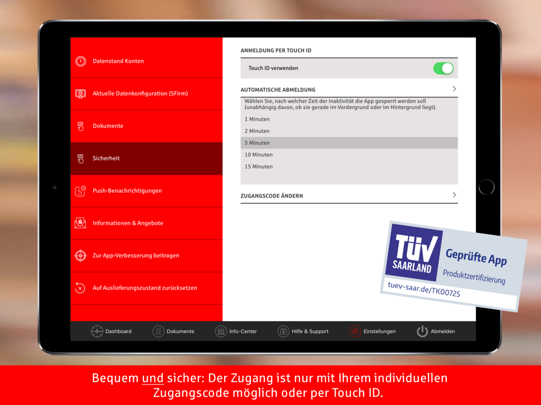Collapse the Automatische Abmeldung section chevron
The width and height of the screenshot is (541, 405).
click(x=454, y=89)
